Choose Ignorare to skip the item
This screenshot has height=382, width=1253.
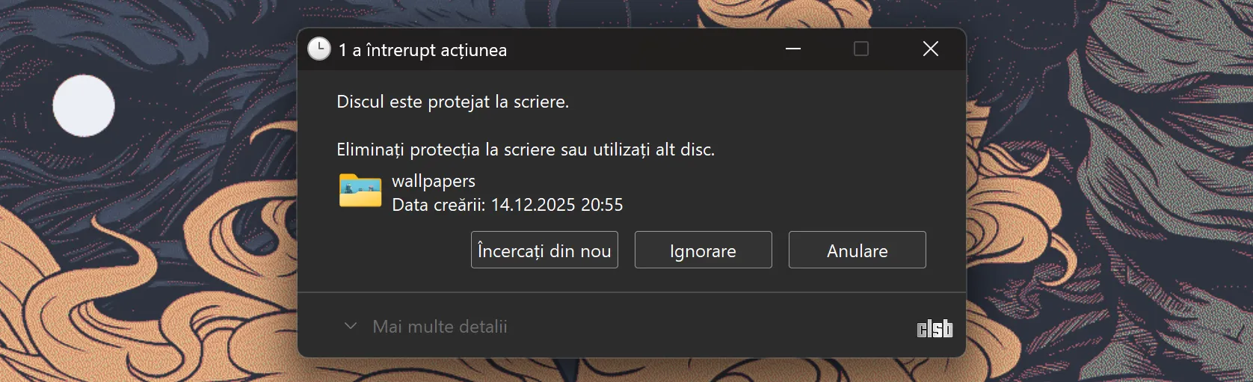pos(703,250)
